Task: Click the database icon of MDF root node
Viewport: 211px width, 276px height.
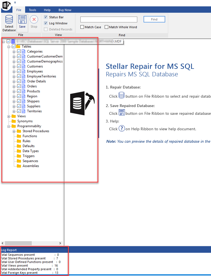Action: click(x=13, y=41)
